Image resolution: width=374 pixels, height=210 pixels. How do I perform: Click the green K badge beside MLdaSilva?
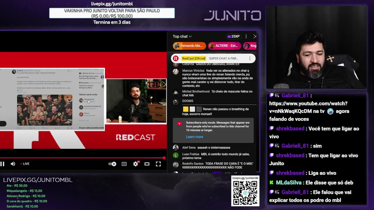(x=272, y=183)
